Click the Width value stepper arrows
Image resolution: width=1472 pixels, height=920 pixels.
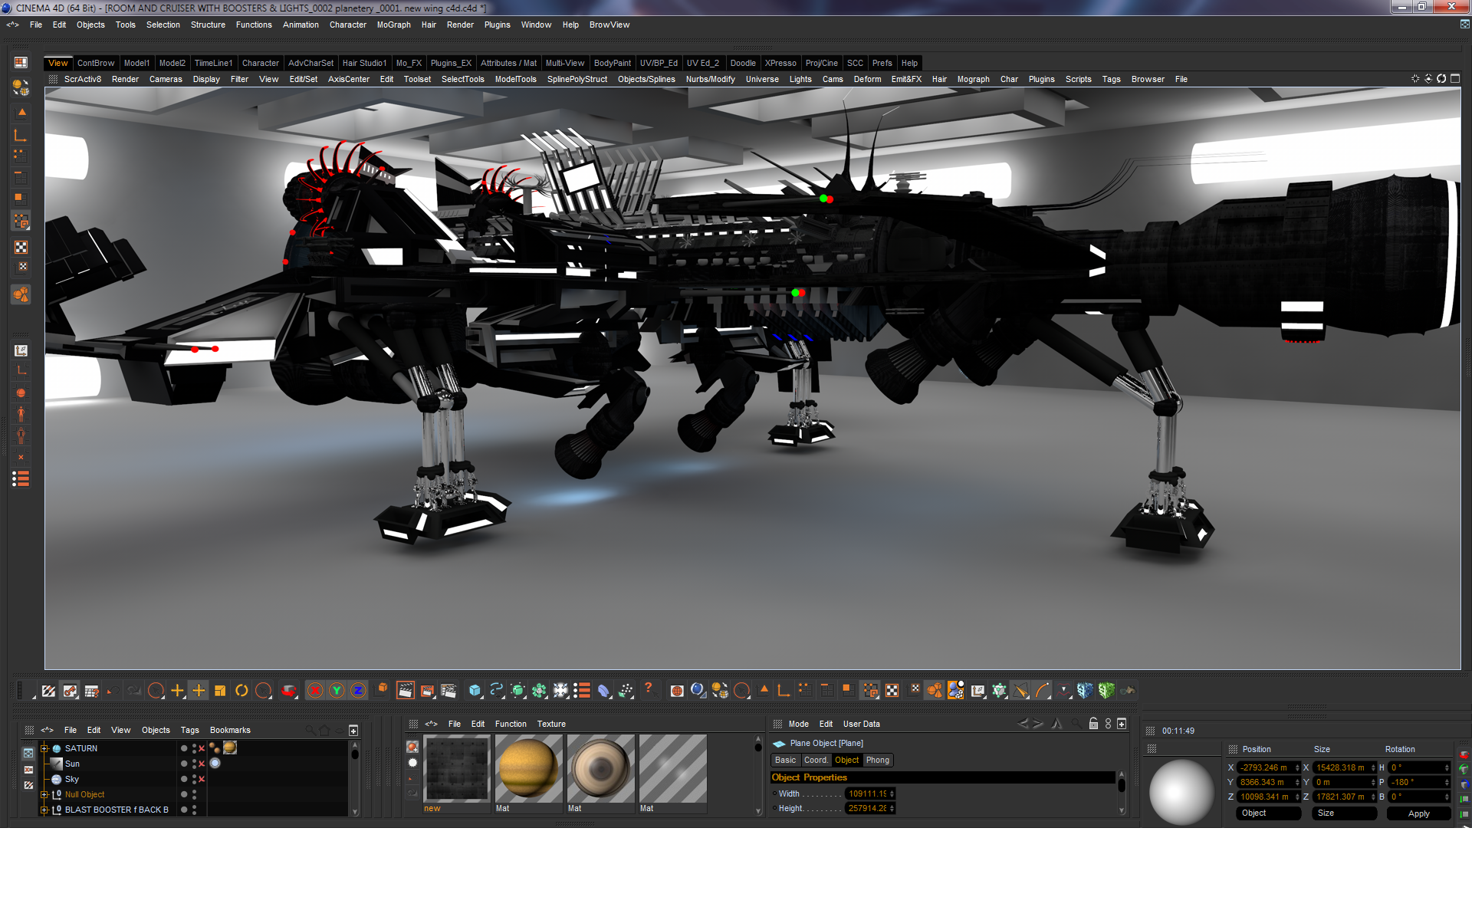(x=892, y=793)
